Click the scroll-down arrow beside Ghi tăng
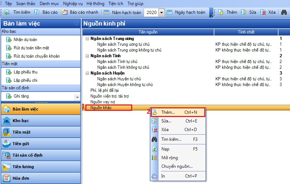This screenshot has width=290, height=184. 77,97
